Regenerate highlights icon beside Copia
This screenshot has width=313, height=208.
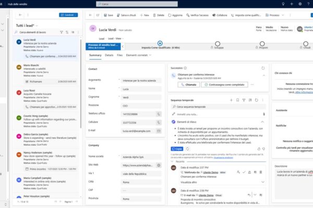(x=187, y=149)
